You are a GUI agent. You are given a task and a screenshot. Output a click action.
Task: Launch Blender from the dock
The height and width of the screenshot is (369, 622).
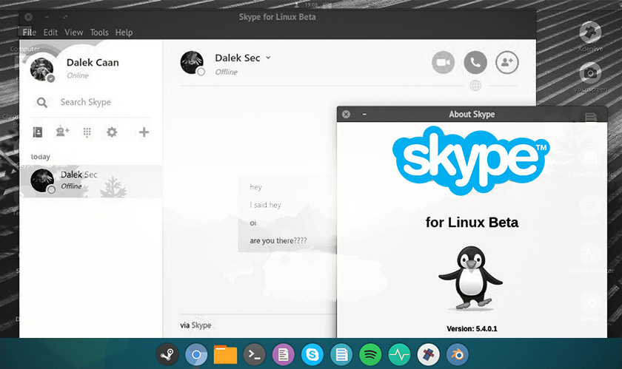tap(458, 354)
